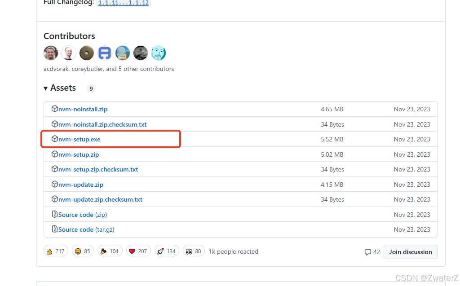Click zip file icon beside Source code (tar.gz)
This screenshot has height=286, width=460.
tap(54, 229)
